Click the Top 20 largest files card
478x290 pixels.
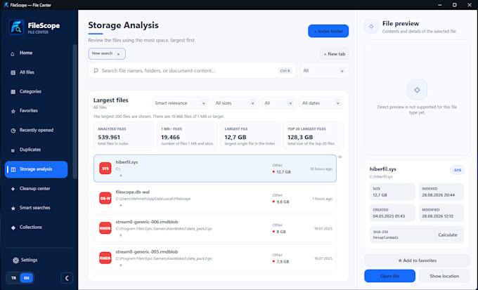(x=314, y=136)
